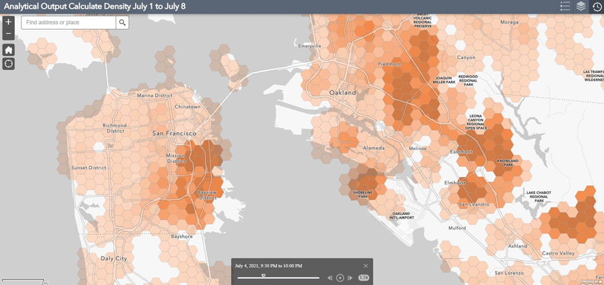Focus the Find address or place field

point(69,22)
